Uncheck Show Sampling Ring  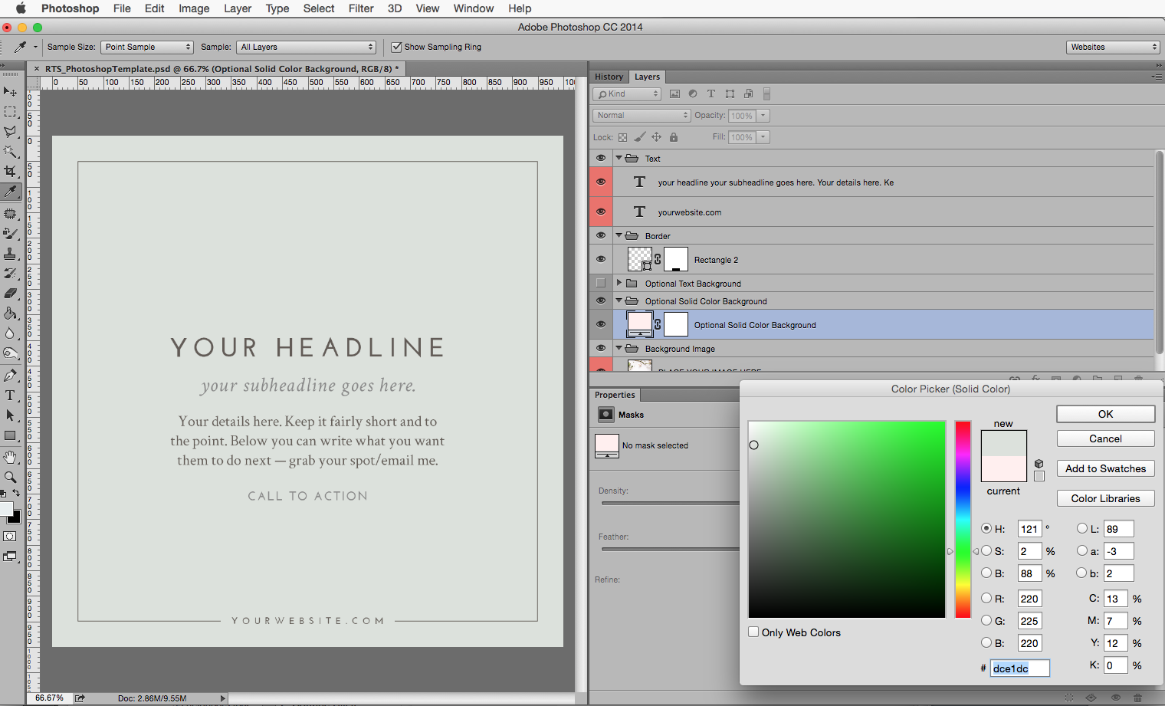[396, 47]
